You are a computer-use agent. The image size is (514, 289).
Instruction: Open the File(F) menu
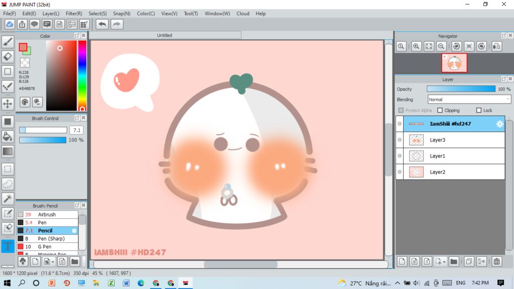point(10,14)
